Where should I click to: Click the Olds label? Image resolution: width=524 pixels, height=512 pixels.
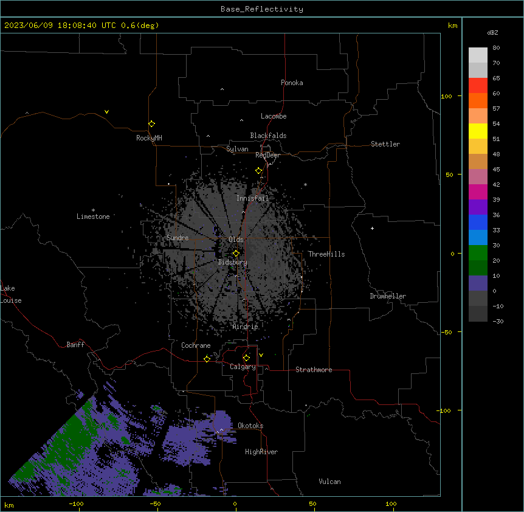pyautogui.click(x=236, y=240)
